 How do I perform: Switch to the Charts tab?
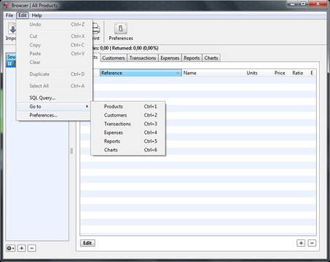(211, 58)
